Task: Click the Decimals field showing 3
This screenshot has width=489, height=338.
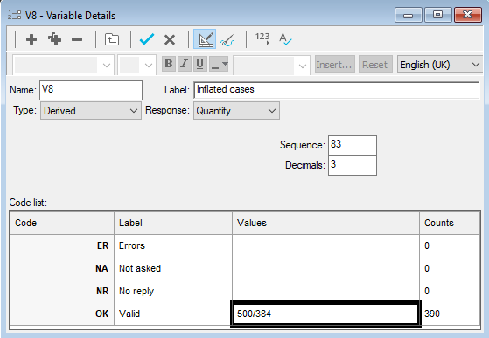Action: (352, 165)
